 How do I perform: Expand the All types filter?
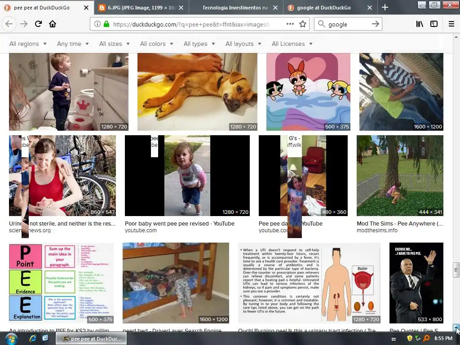pos(199,44)
